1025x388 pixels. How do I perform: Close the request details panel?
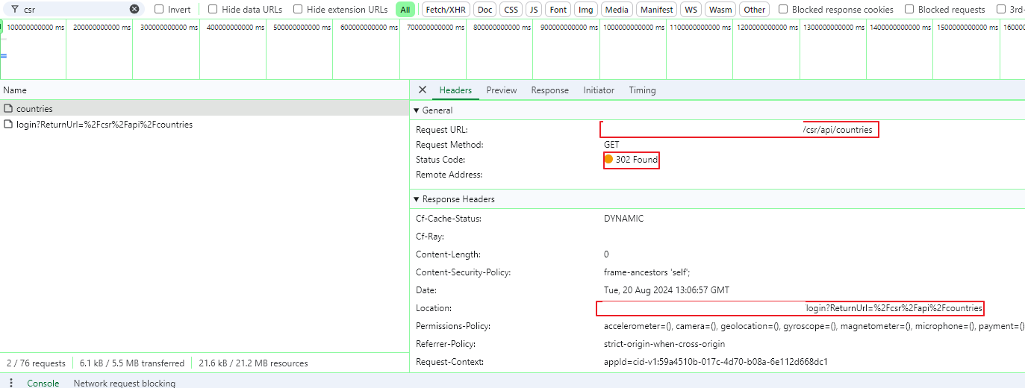[x=423, y=90]
